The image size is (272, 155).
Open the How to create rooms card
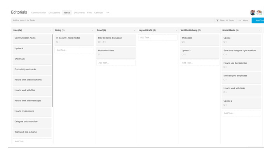(32, 112)
